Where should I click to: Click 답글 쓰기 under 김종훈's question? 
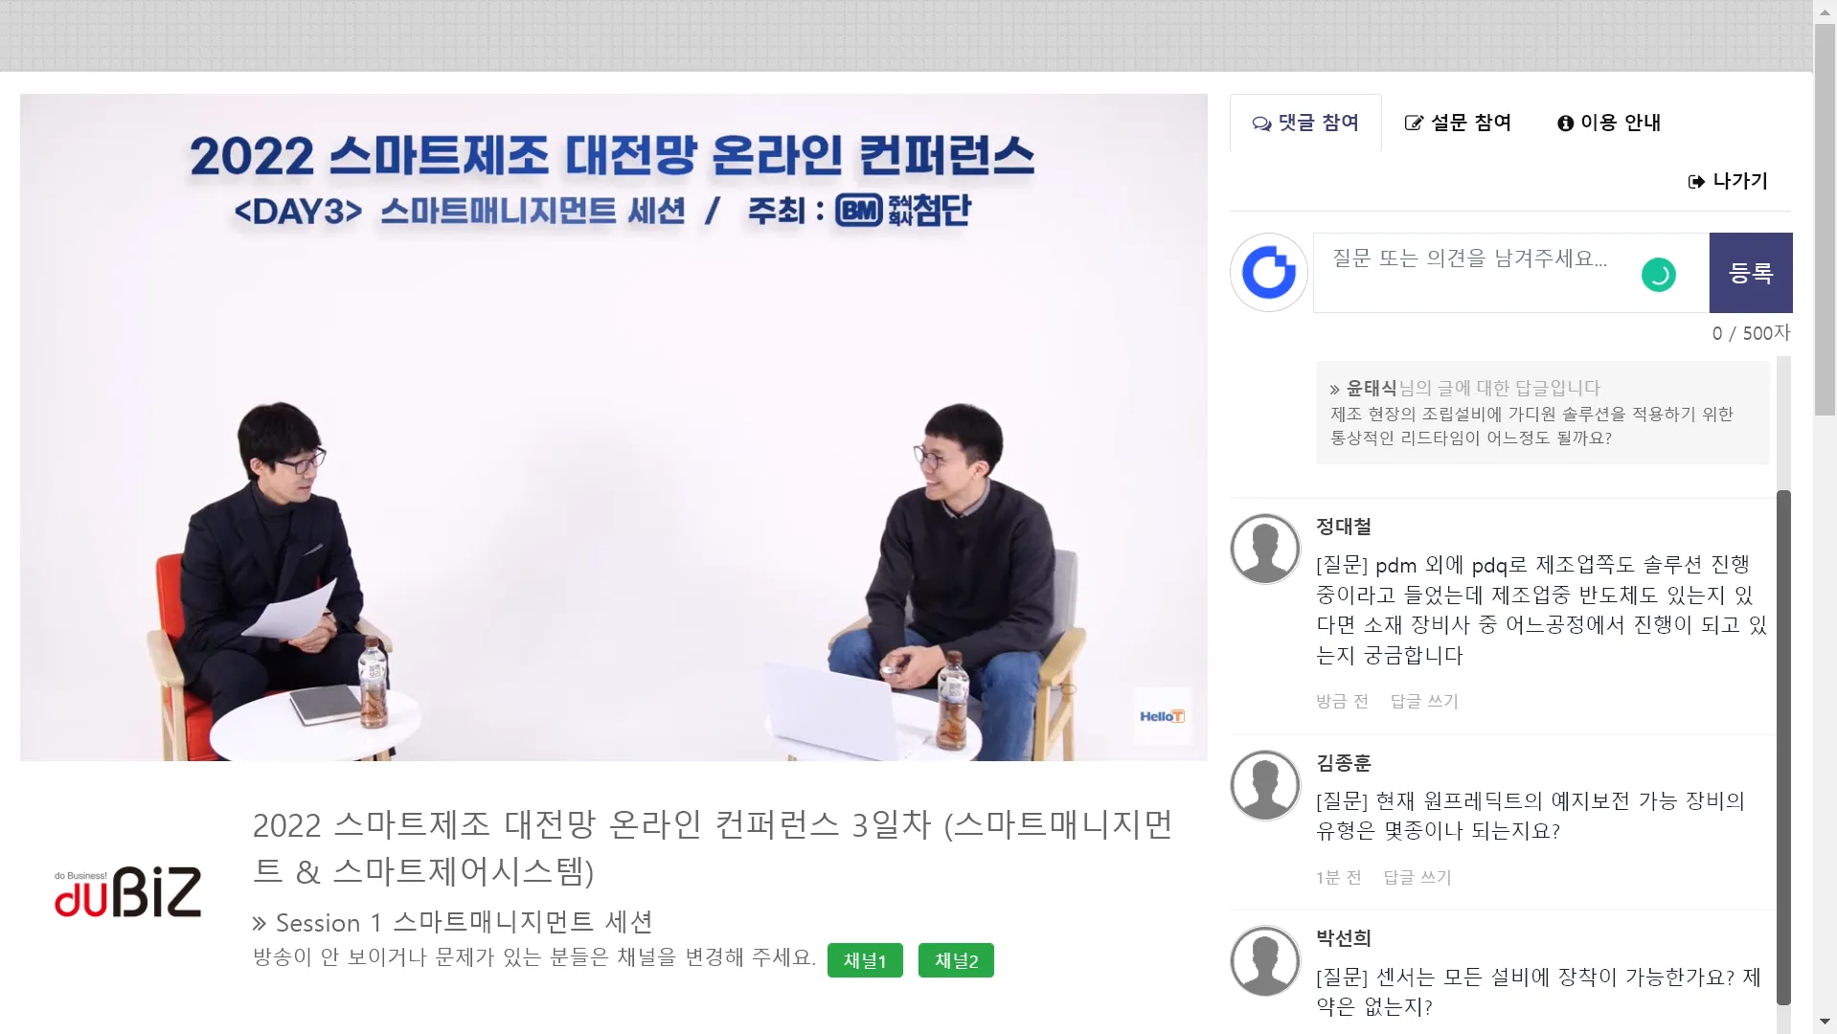coord(1417,877)
